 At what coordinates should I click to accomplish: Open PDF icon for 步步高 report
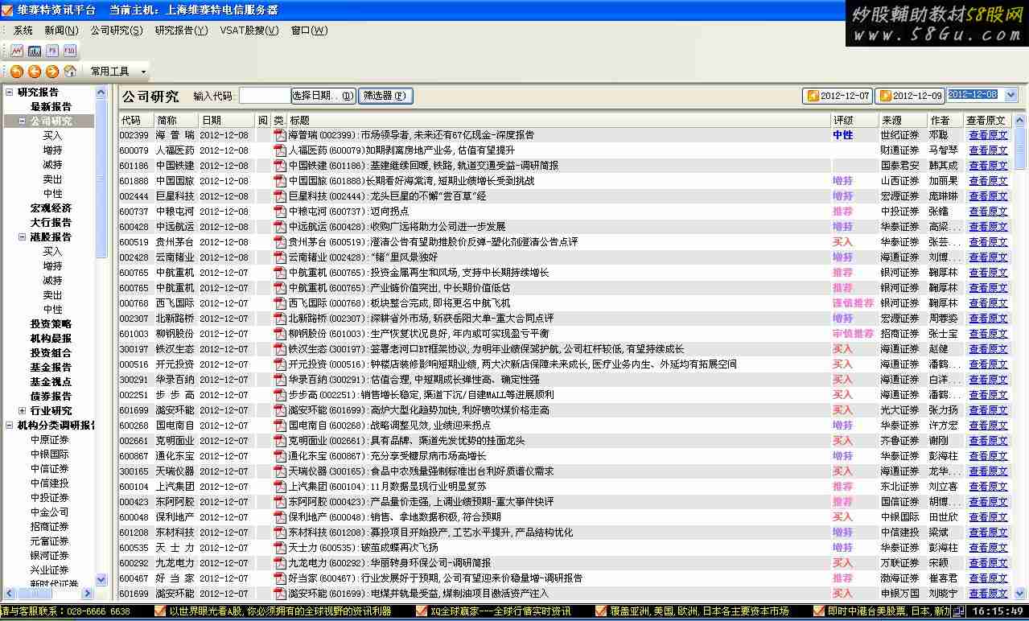tap(280, 395)
